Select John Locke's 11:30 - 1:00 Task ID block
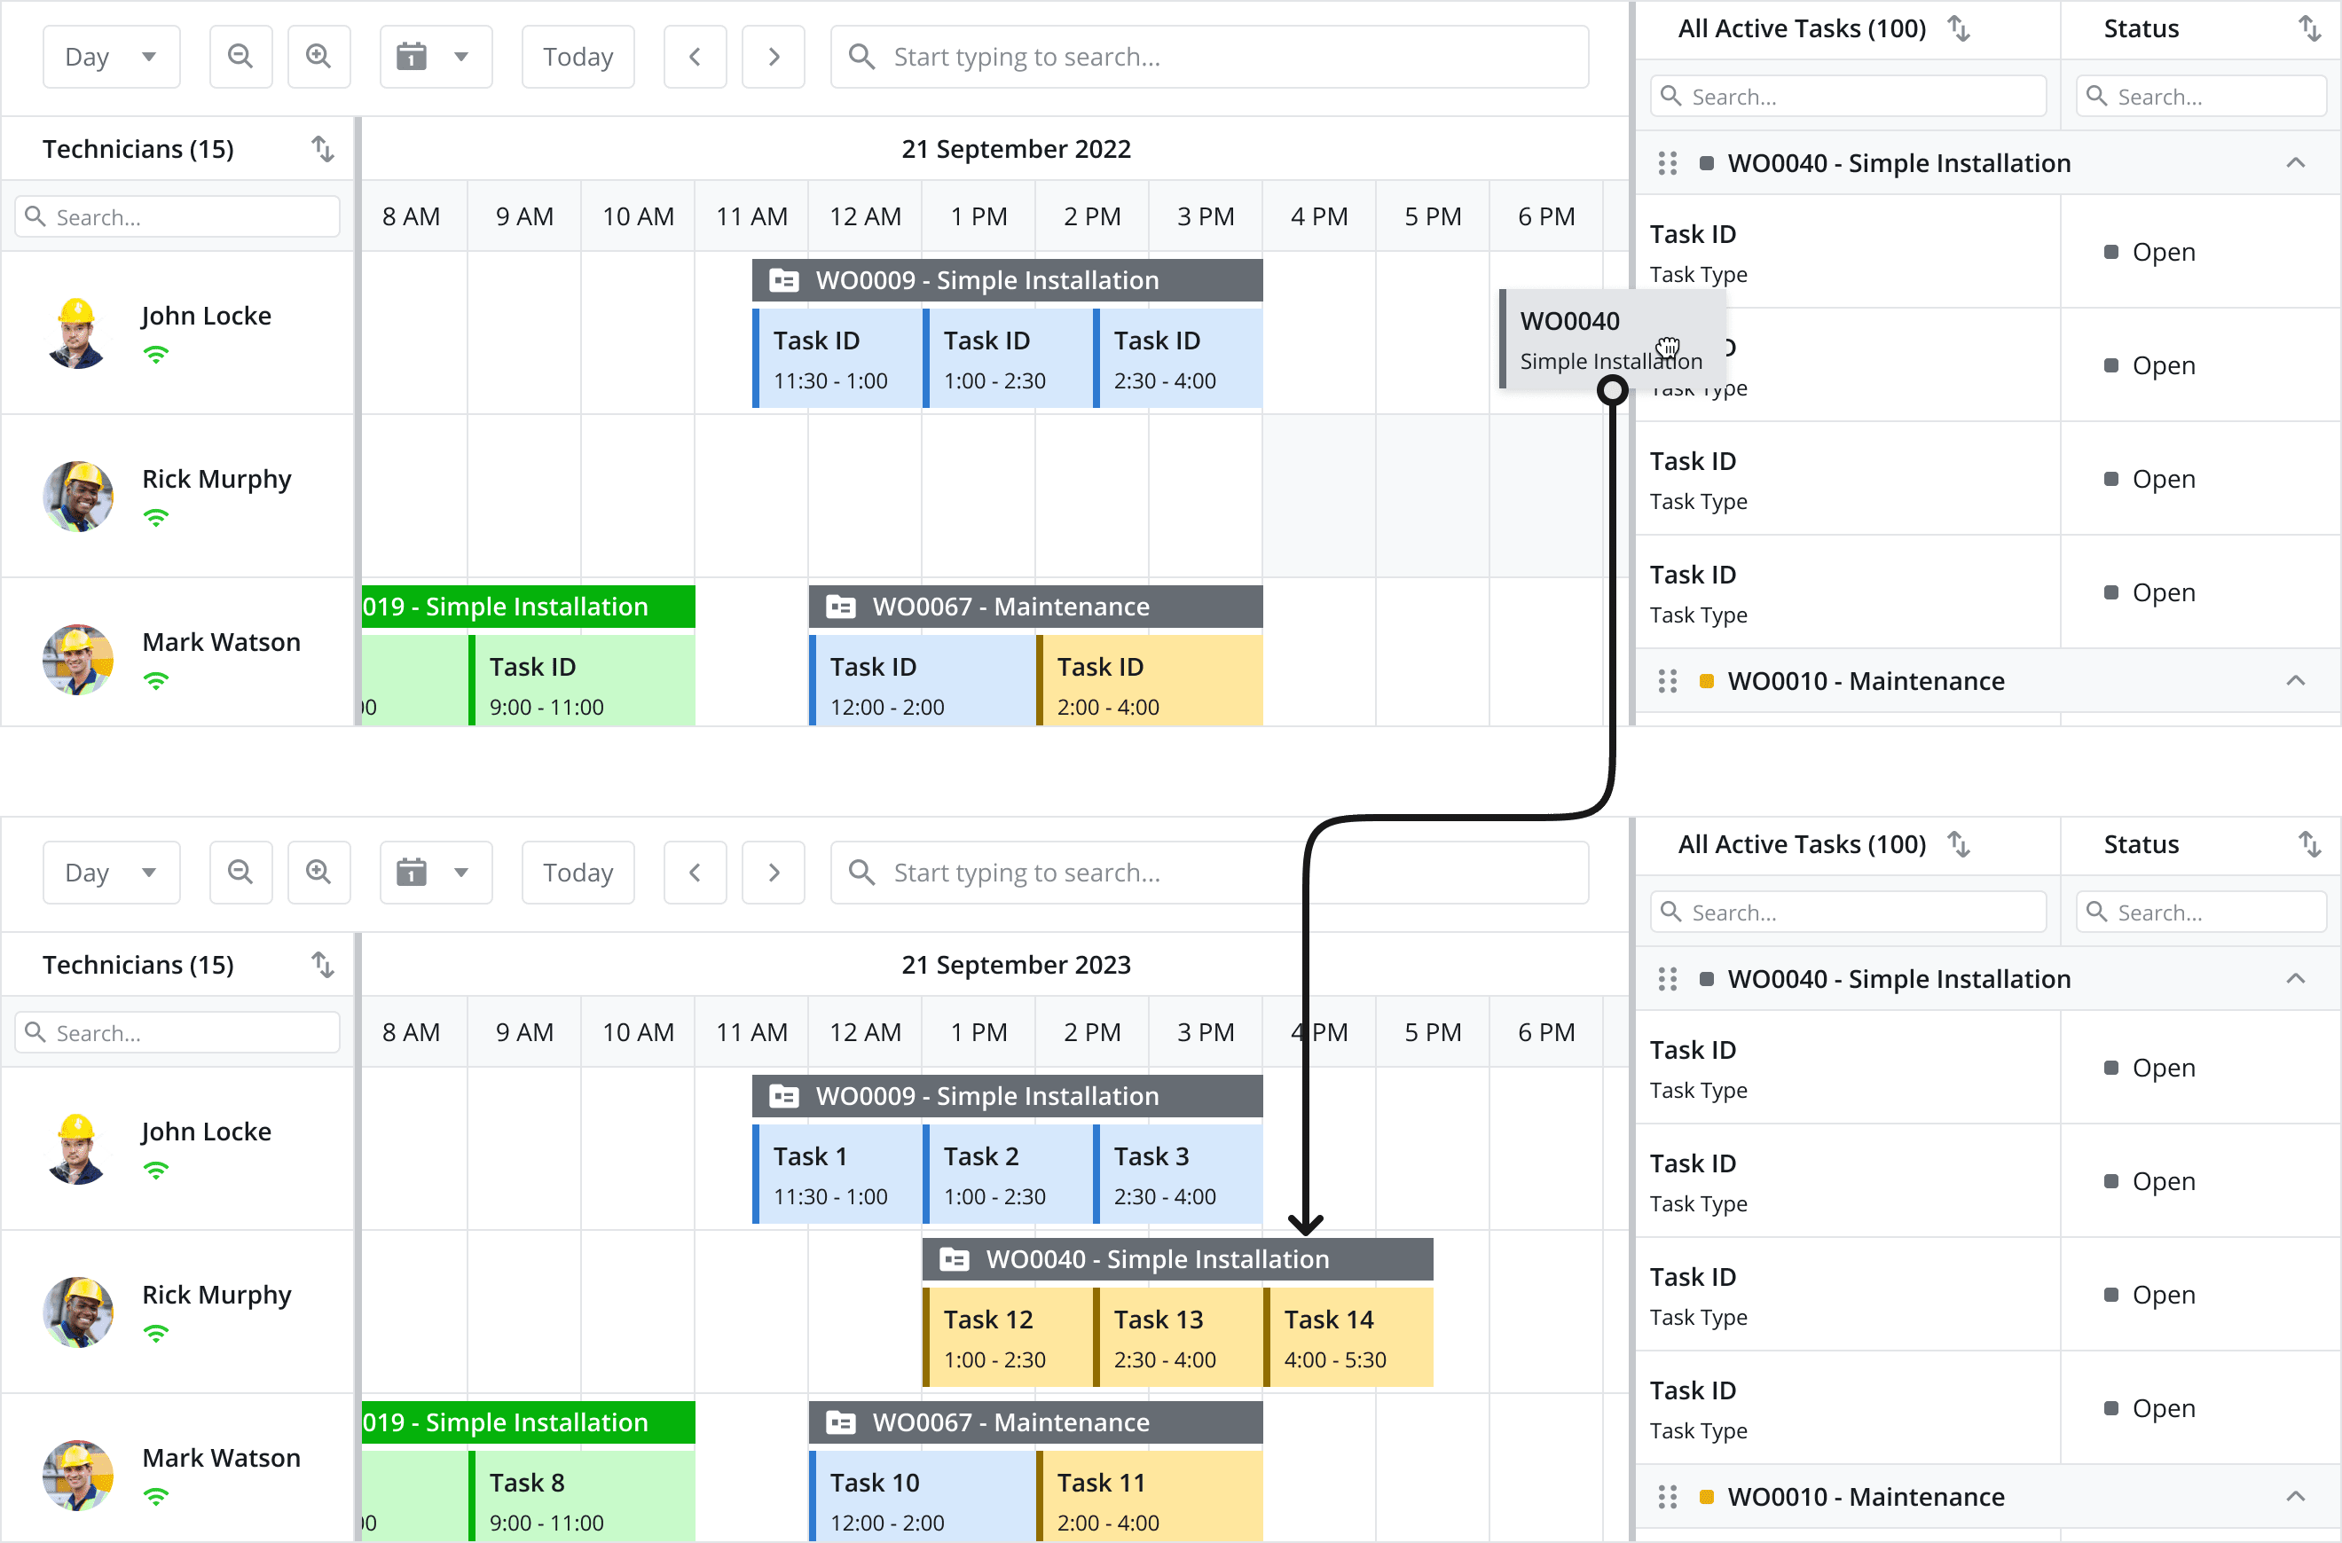 pyautogui.click(x=837, y=359)
